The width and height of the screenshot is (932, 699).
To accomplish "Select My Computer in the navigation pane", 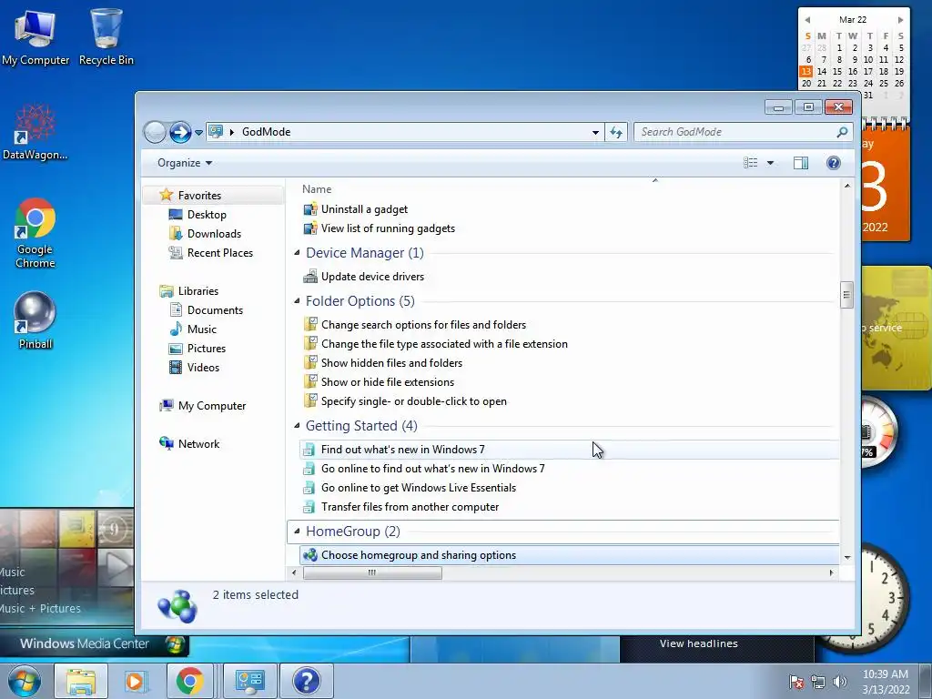I will [x=211, y=406].
